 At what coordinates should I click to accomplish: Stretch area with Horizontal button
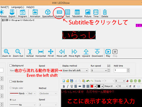point(41,53)
